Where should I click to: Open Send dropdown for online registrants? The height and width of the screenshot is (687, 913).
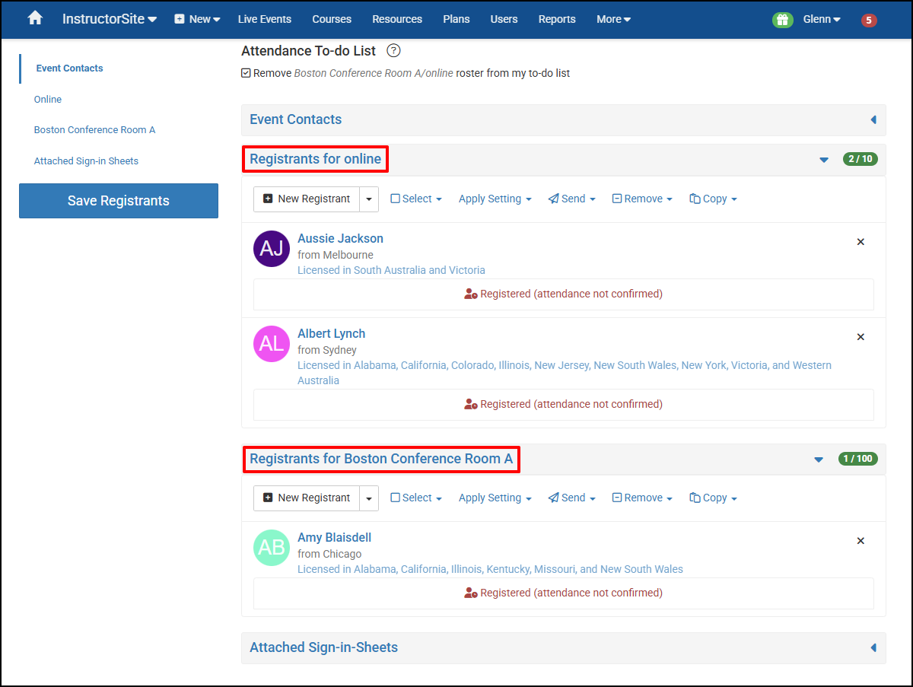(x=571, y=199)
